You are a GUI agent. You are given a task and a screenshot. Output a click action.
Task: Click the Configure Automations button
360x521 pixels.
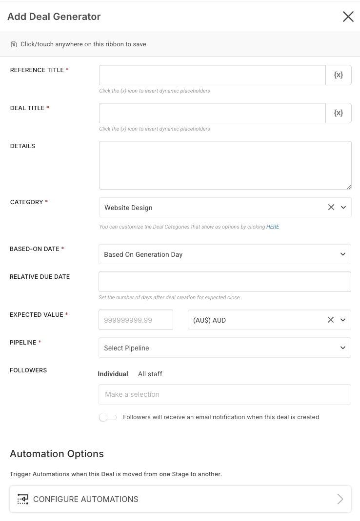pos(180,499)
